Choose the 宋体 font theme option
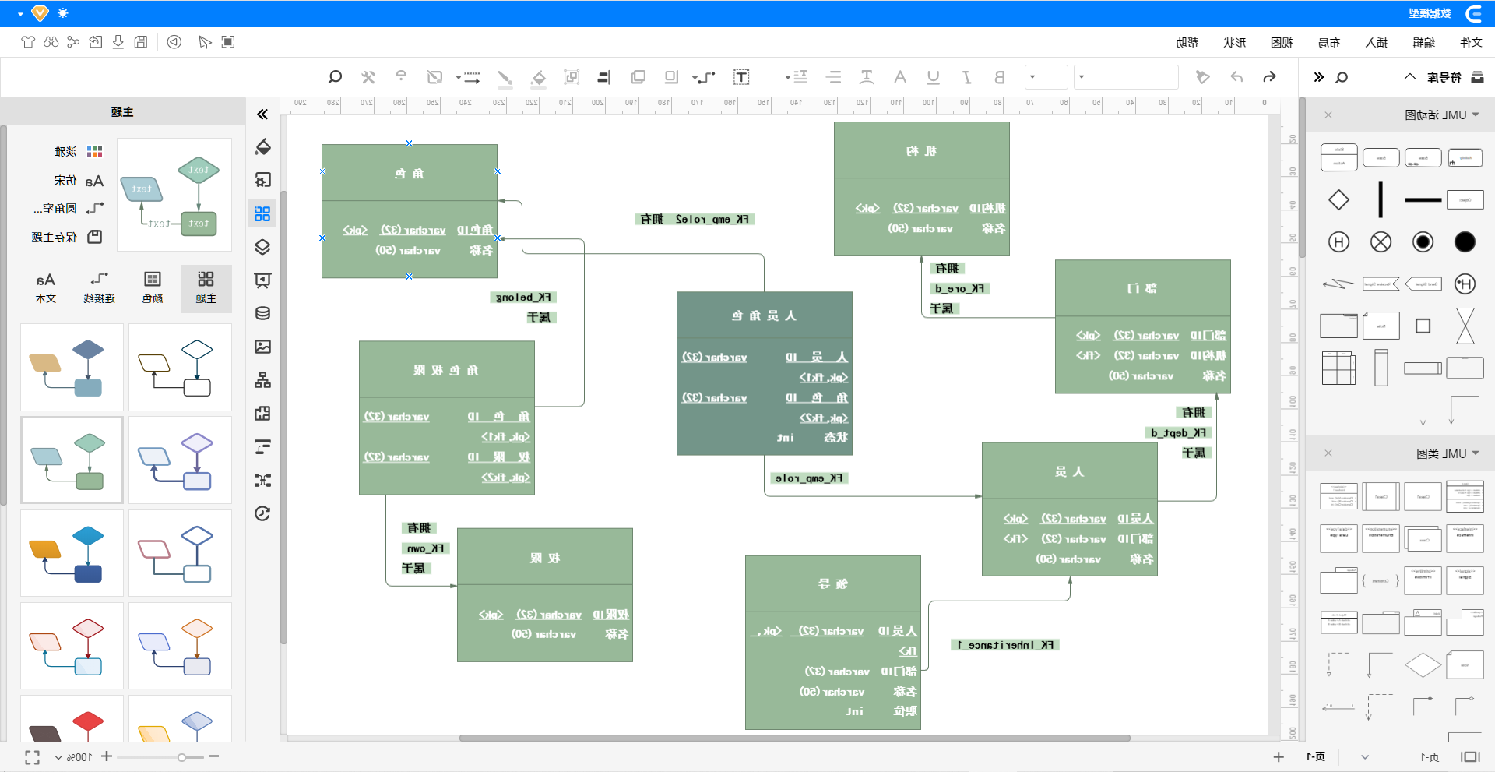The height and width of the screenshot is (772, 1495). [x=79, y=181]
